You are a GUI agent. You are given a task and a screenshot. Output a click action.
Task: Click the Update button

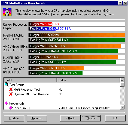[14, 118]
